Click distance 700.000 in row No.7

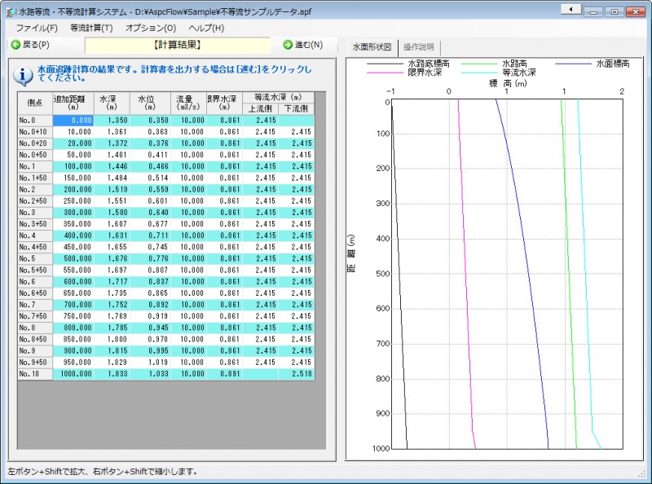(73, 305)
